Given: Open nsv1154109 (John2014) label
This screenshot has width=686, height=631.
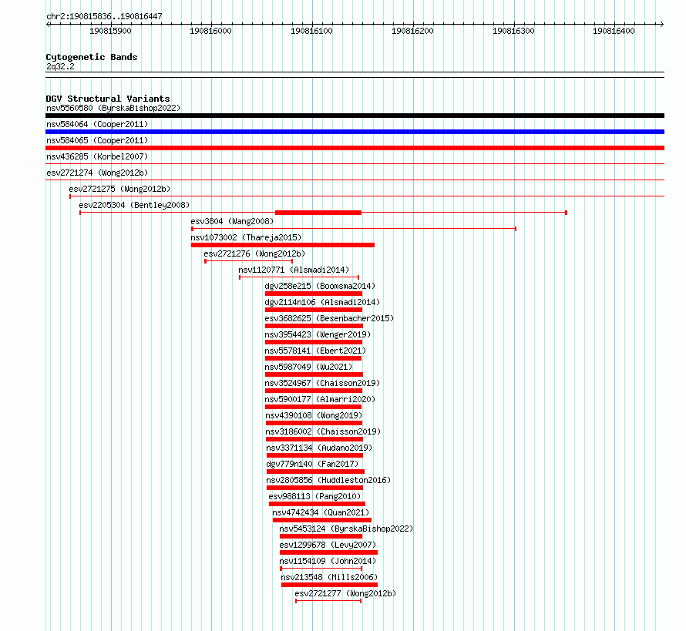Looking at the screenshot, I should coord(328,561).
